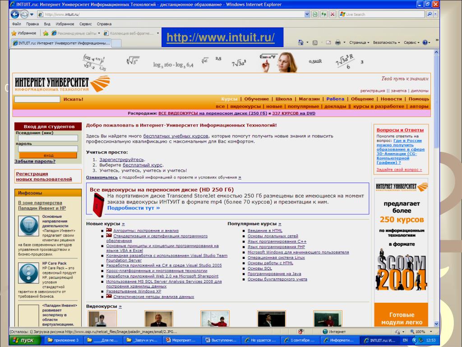462x347 pixels.
Task: Expand the address bar URL history dropdown
Action: click(x=307, y=14)
